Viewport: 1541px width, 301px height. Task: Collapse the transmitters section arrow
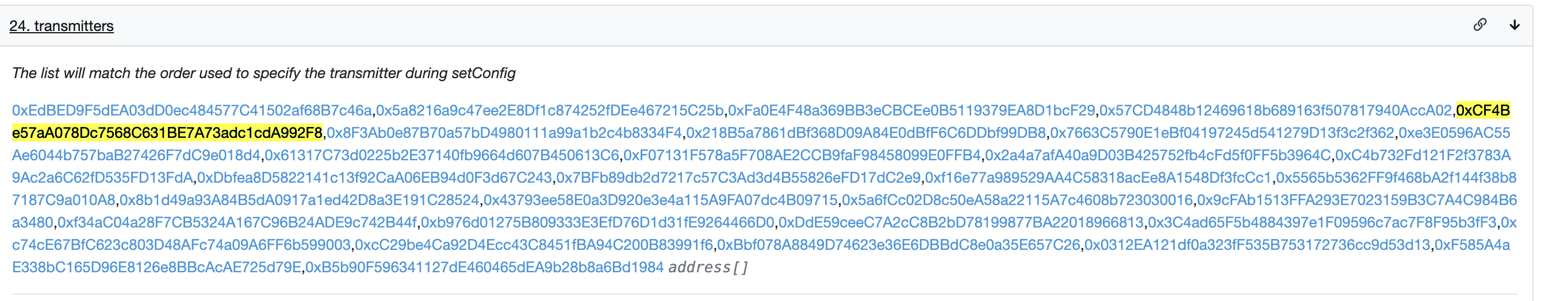tap(1515, 25)
